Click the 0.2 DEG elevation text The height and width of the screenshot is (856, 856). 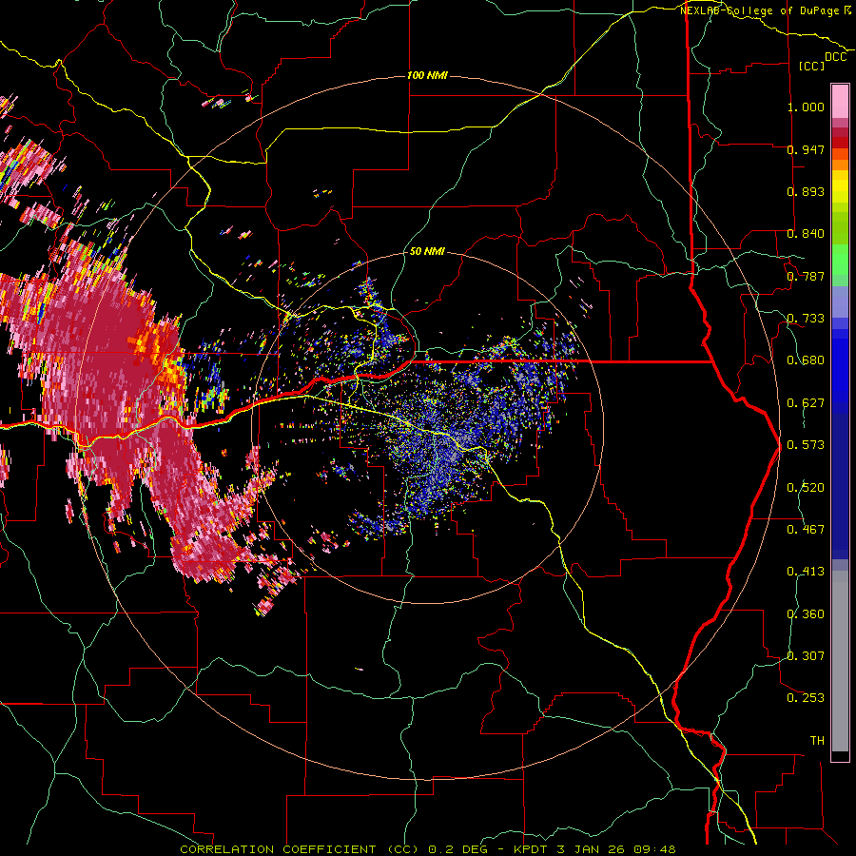tap(457, 849)
